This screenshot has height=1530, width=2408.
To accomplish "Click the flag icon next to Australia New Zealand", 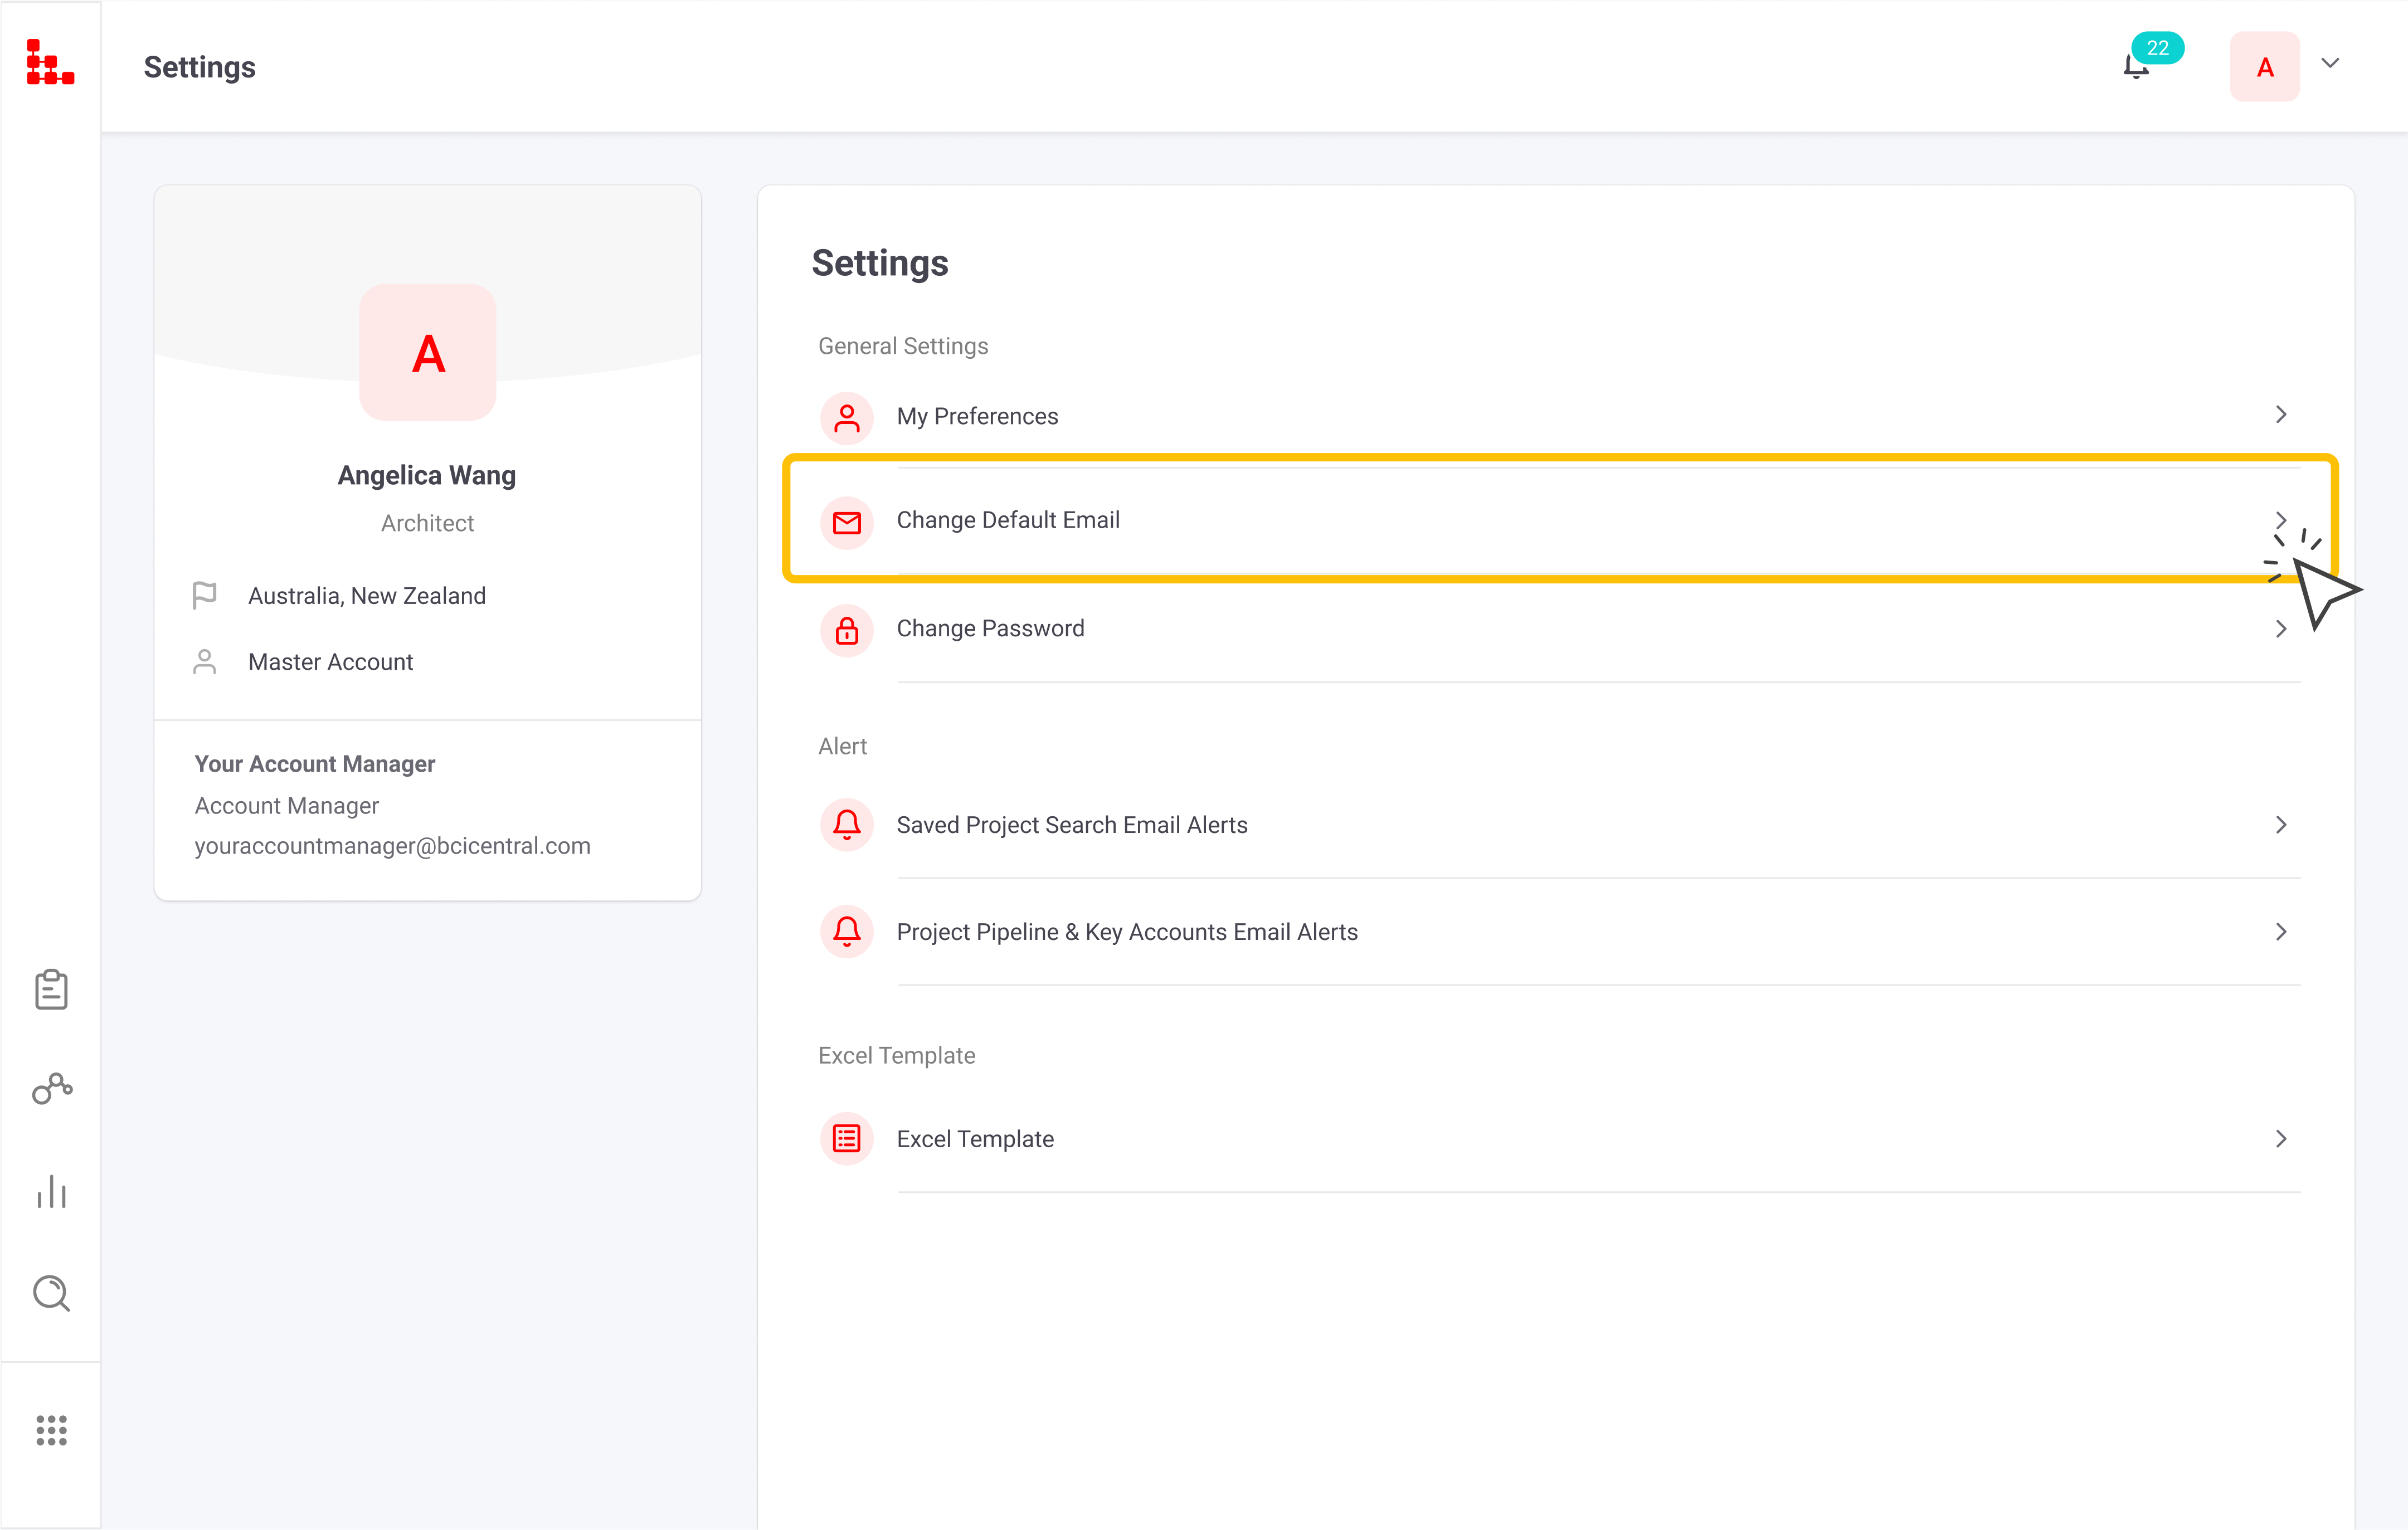I will (x=207, y=595).
